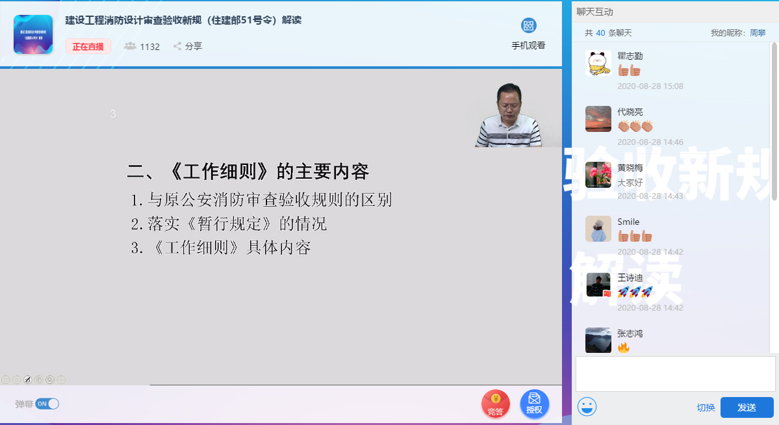Screen dimensions: 779x425
Task: Click the more options slide toolbar icon
Action: [x=61, y=380]
